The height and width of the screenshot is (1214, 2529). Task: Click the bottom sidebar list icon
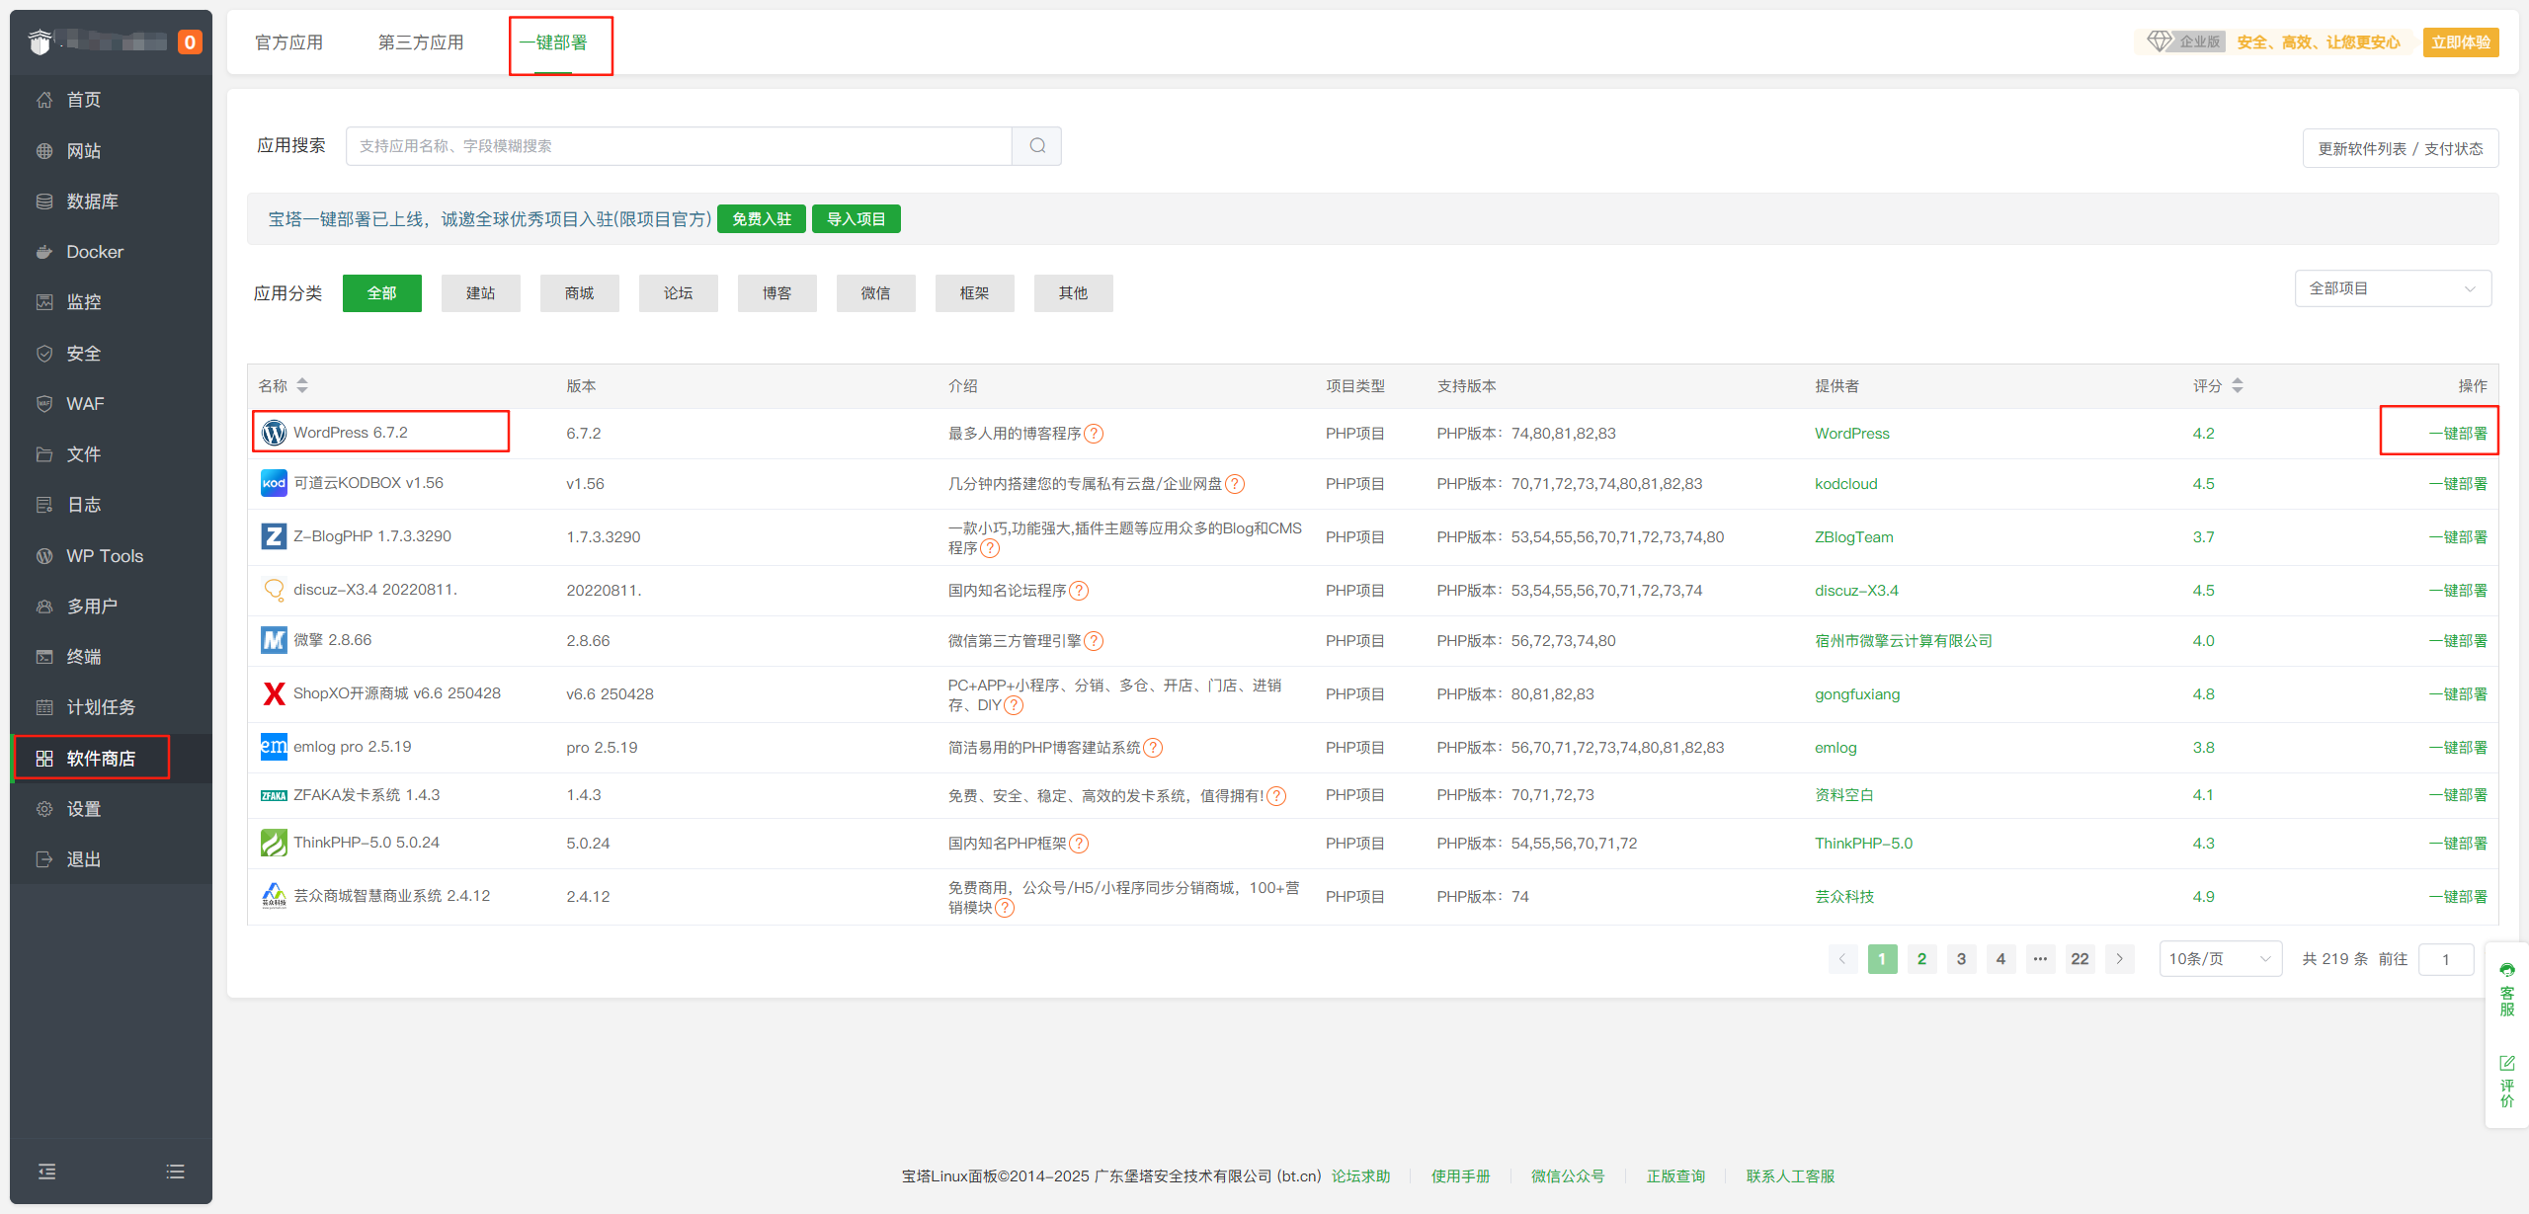click(175, 1172)
